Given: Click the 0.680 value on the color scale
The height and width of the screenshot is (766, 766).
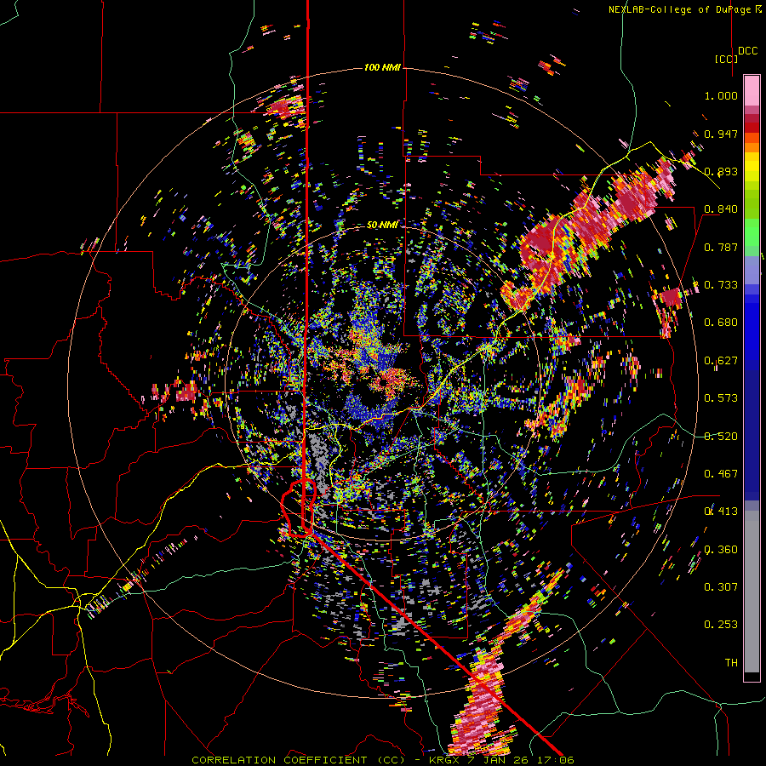Looking at the screenshot, I should coord(721,323).
